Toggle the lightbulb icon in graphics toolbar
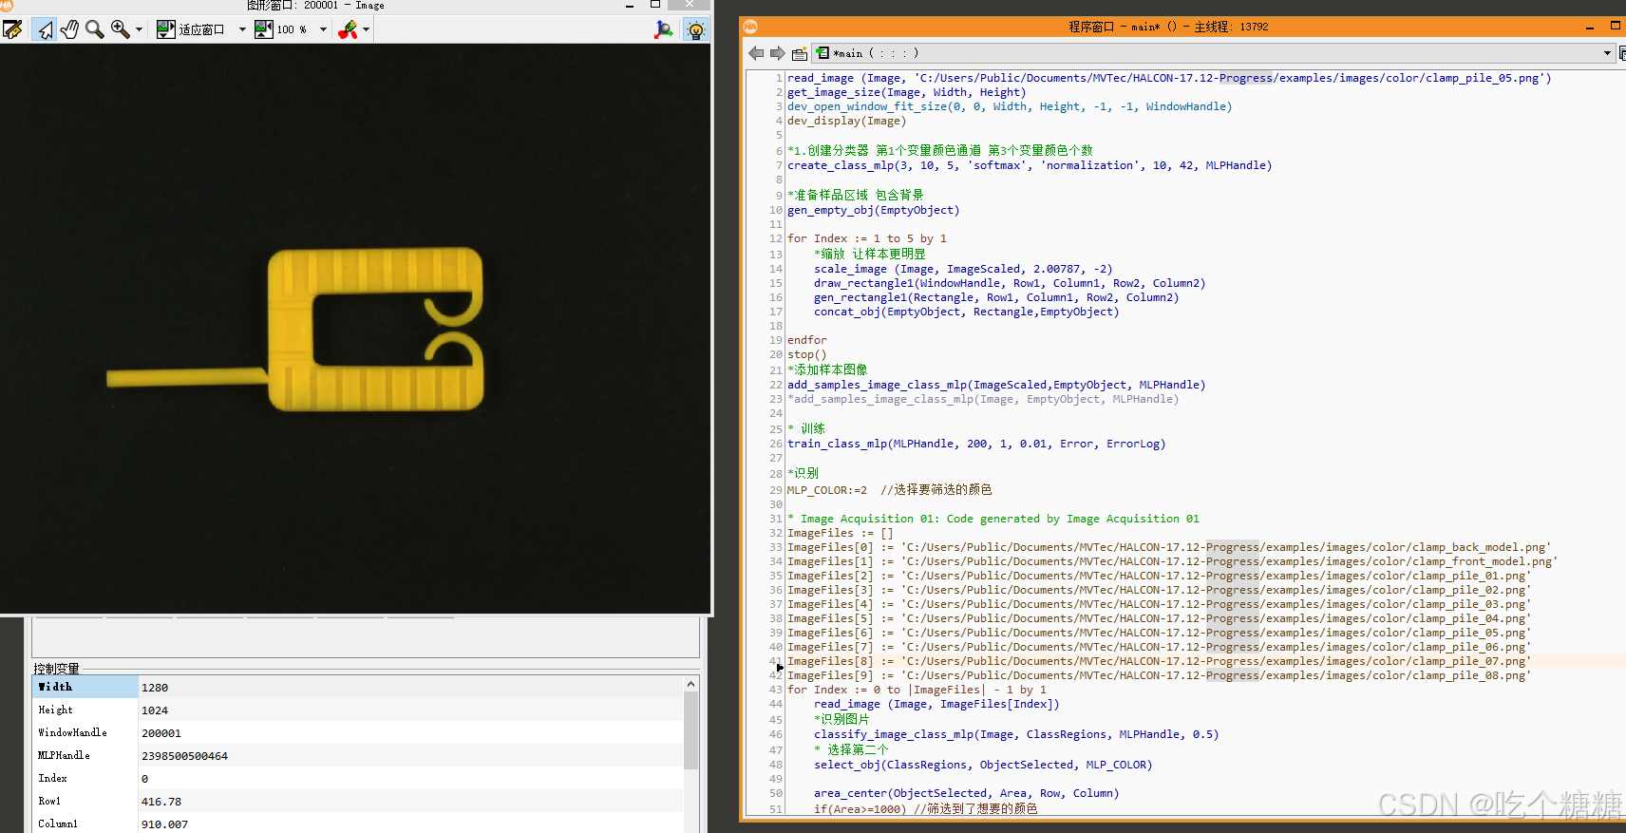 pos(695,29)
